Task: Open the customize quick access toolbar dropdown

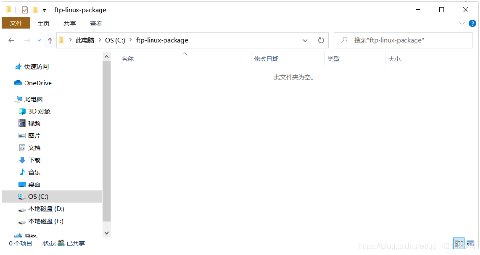Action: [x=44, y=10]
